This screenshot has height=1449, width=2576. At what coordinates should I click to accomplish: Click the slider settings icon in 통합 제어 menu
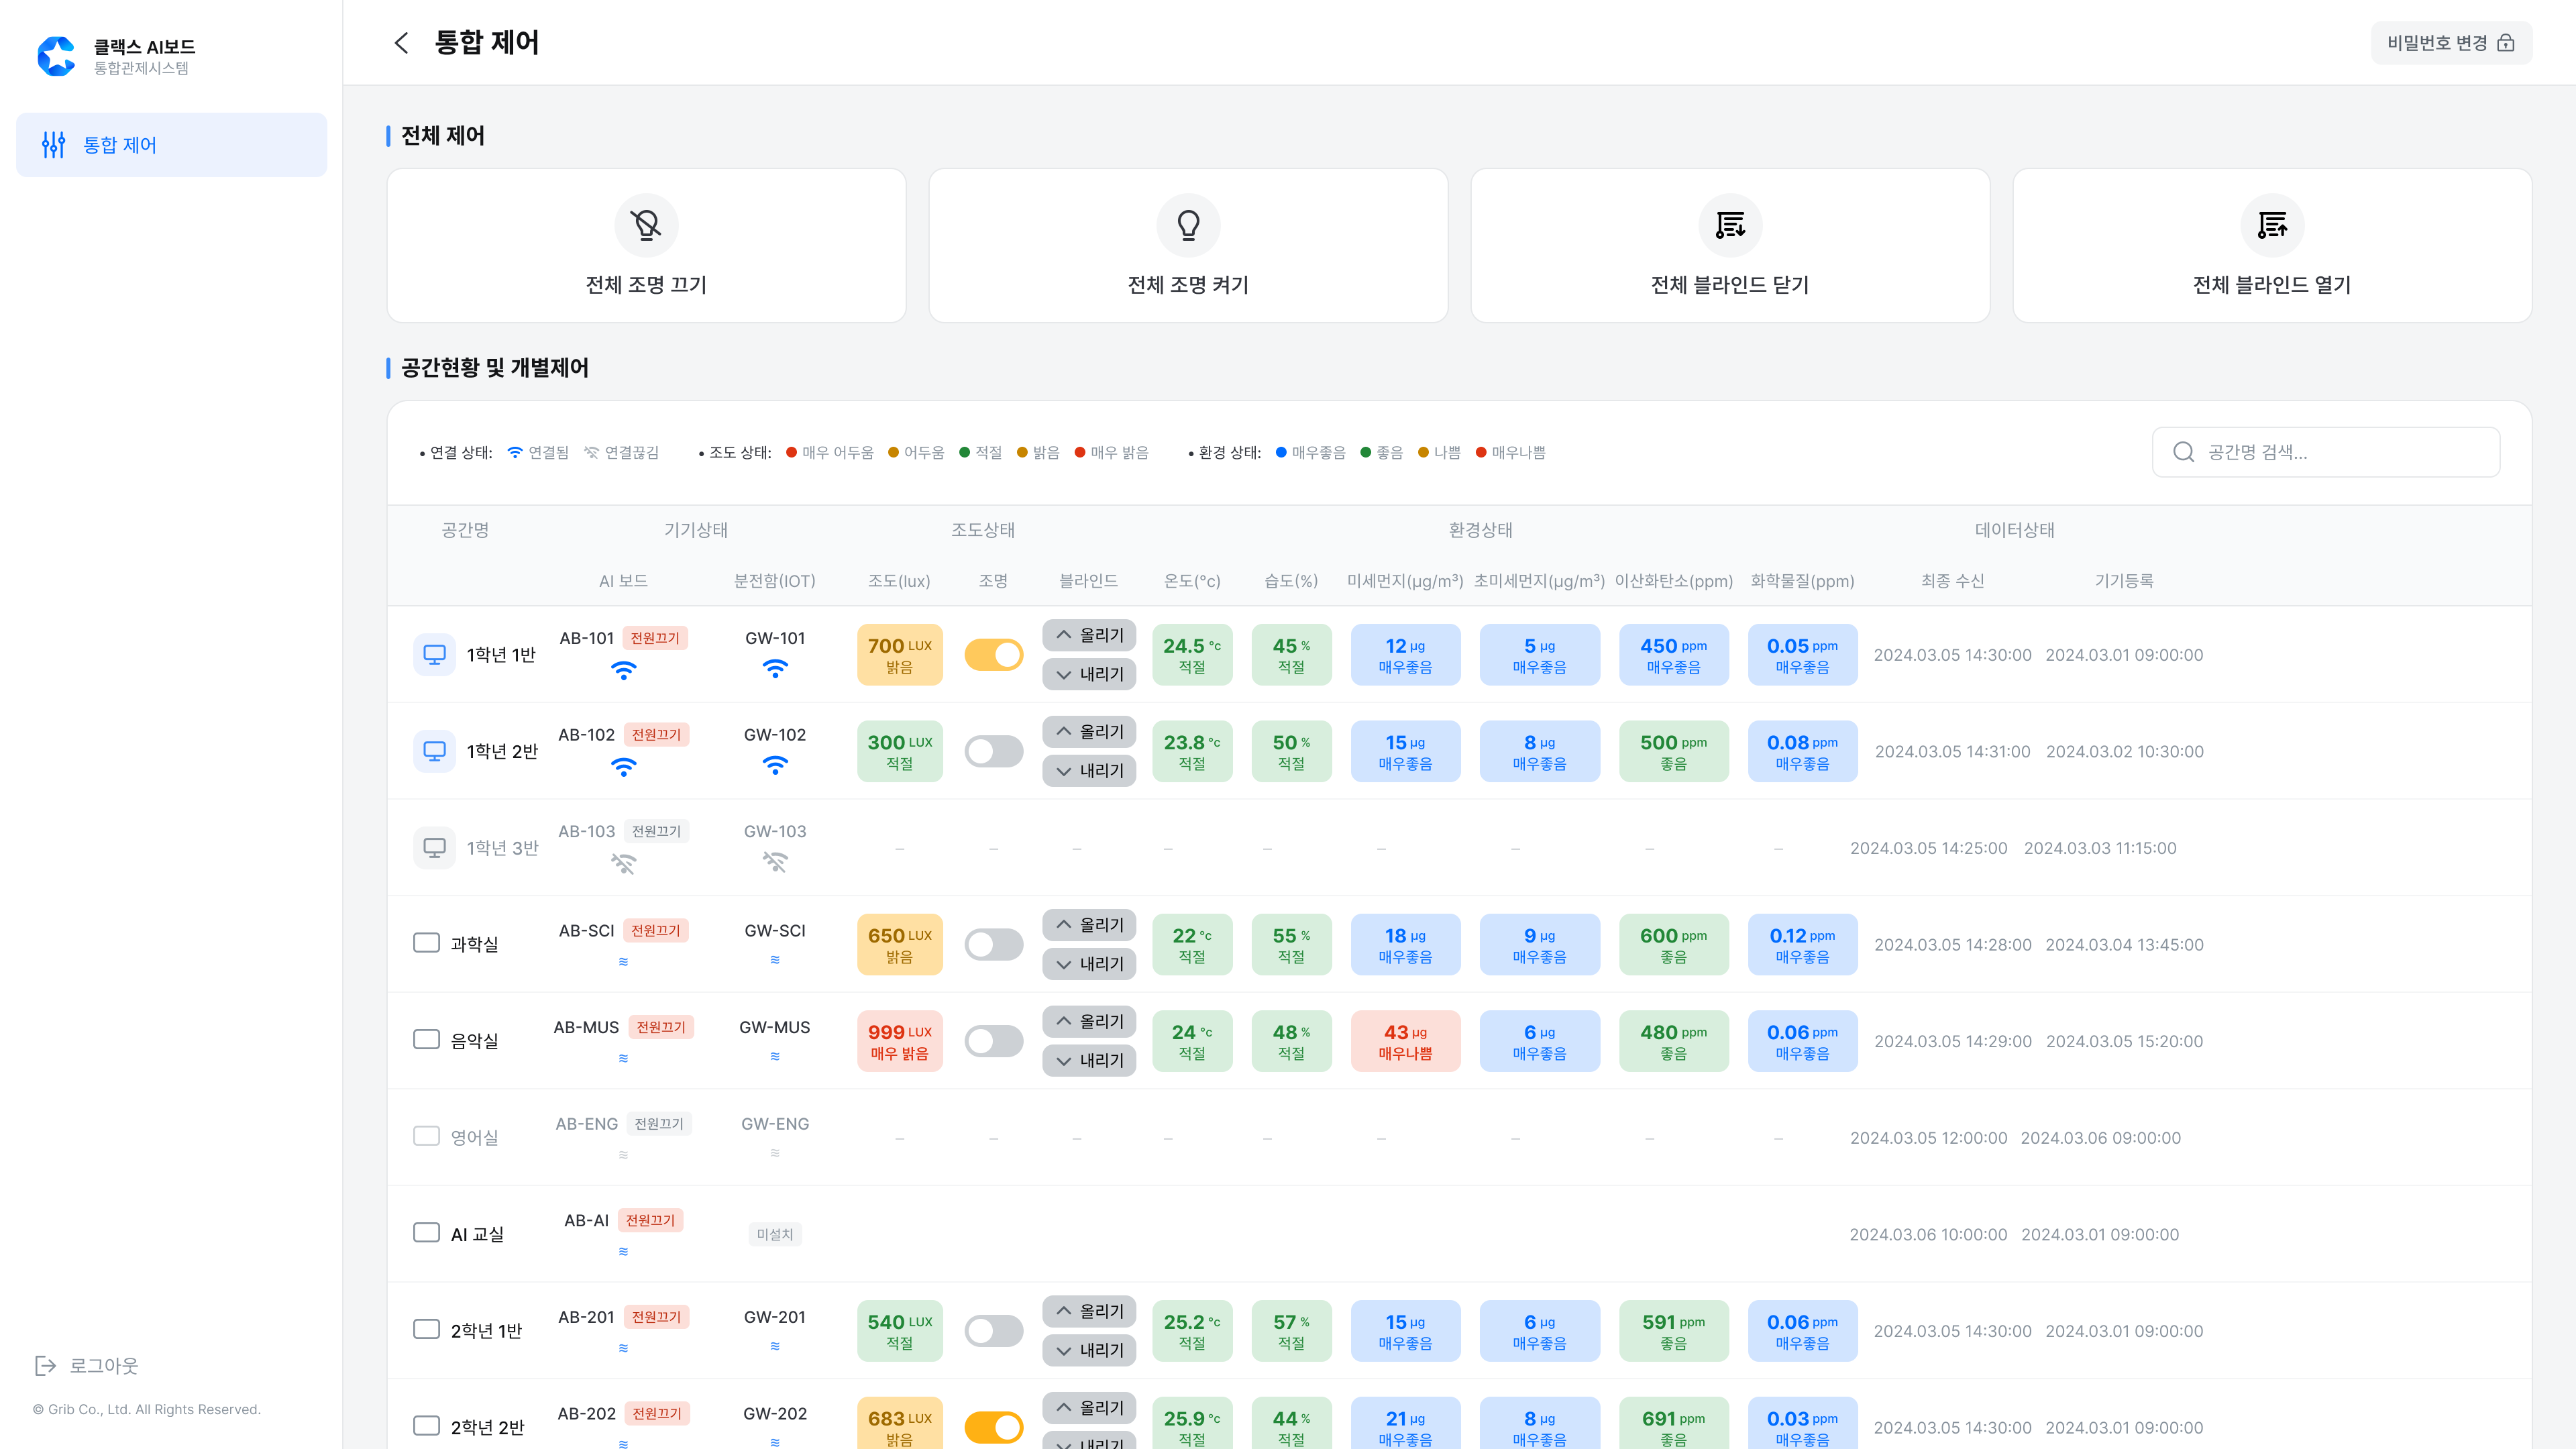pos(53,145)
